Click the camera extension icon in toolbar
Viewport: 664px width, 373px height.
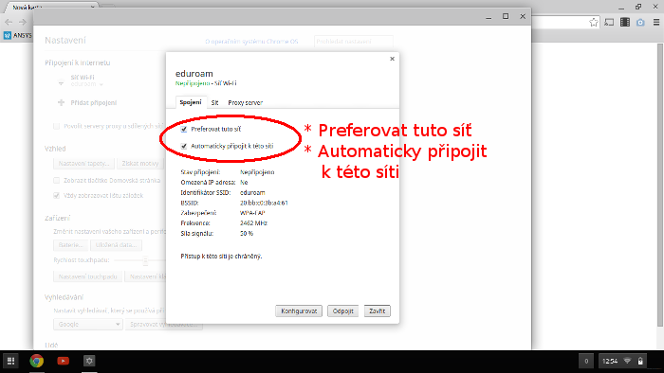640,23
